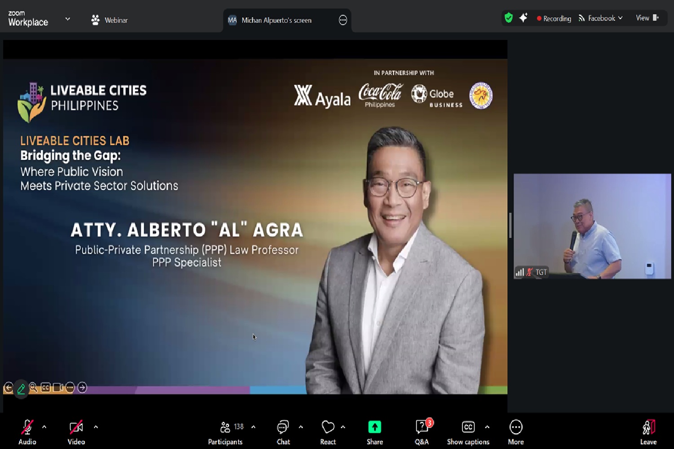This screenshot has height=449, width=674.
Task: Click the React heart icon
Action: [x=328, y=432]
